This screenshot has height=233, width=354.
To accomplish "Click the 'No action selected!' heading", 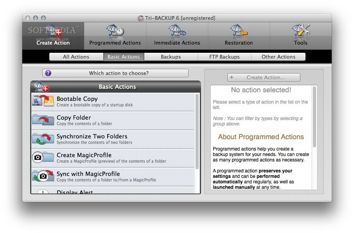I will tap(261, 90).
